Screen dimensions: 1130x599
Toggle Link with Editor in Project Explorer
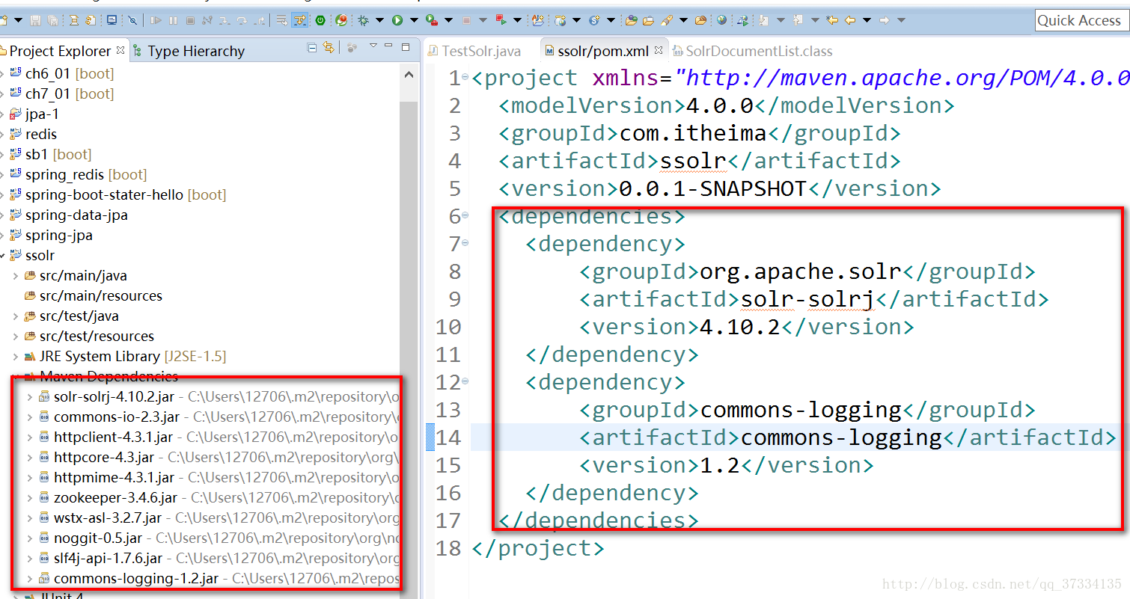coord(329,47)
